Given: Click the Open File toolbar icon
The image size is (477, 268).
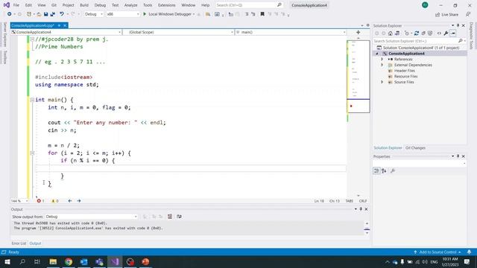Looking at the screenshot, I should (x=39, y=14).
